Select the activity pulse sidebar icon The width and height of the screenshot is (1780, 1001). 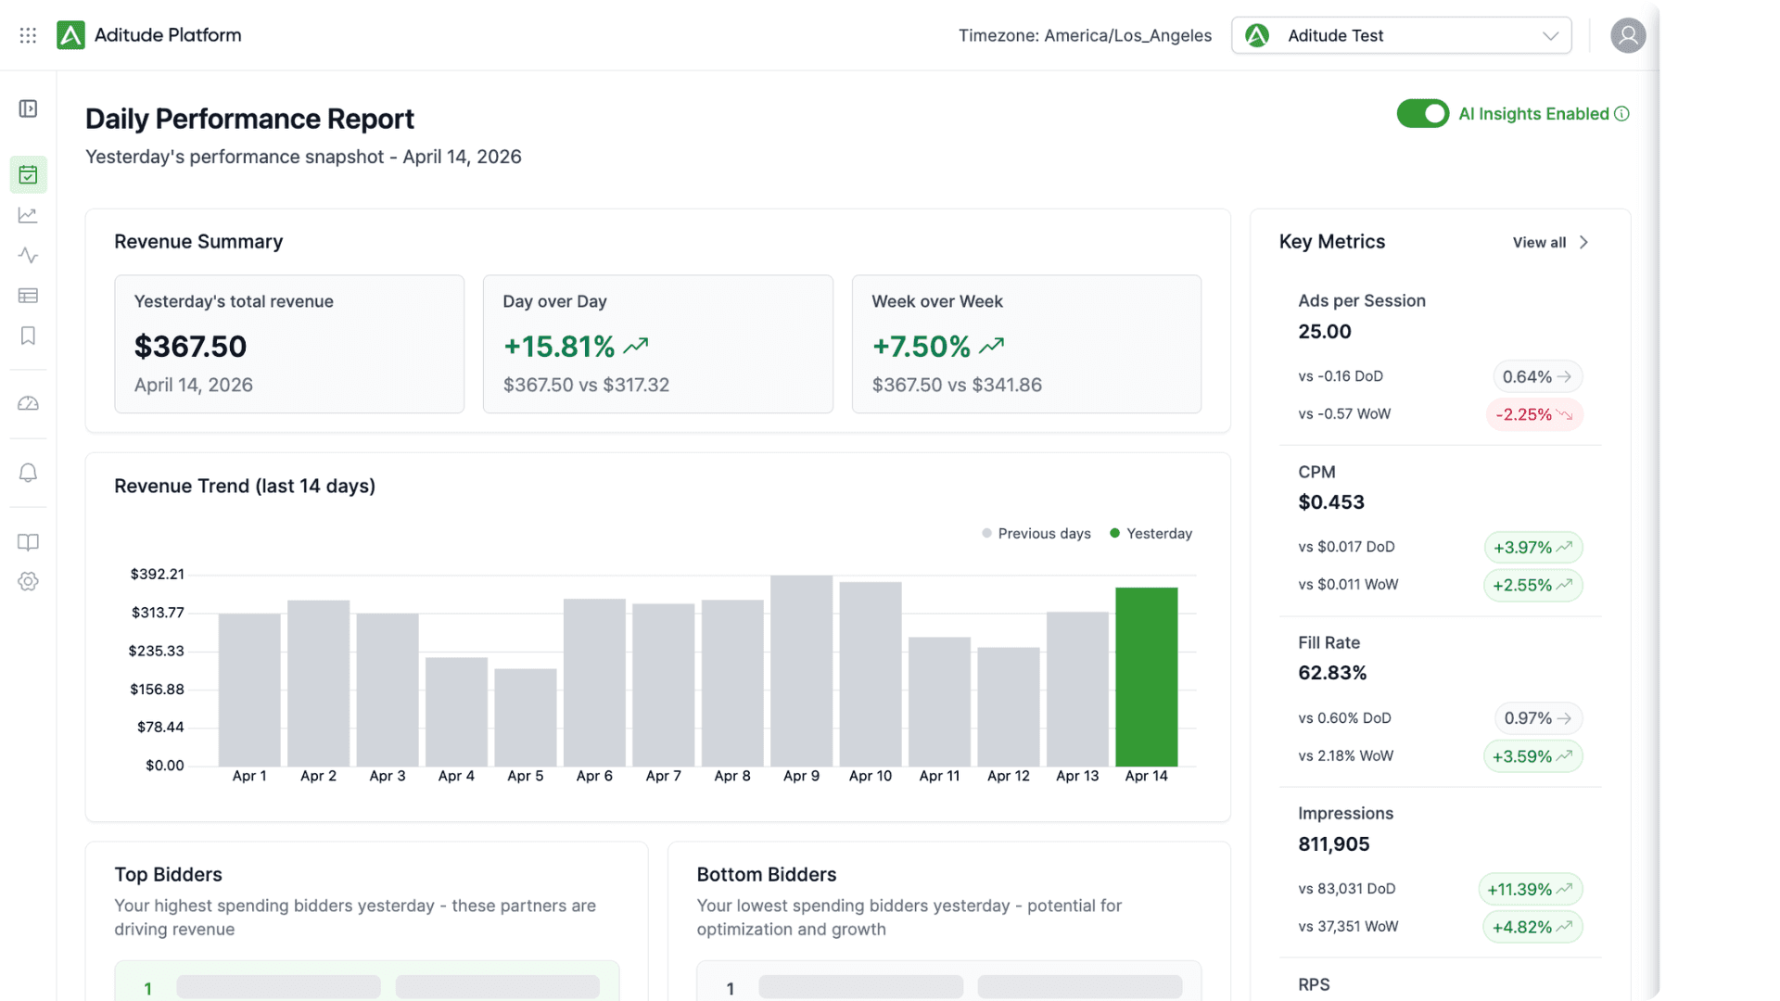tap(28, 255)
